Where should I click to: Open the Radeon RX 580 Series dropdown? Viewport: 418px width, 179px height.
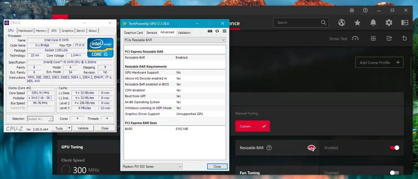(x=152, y=166)
